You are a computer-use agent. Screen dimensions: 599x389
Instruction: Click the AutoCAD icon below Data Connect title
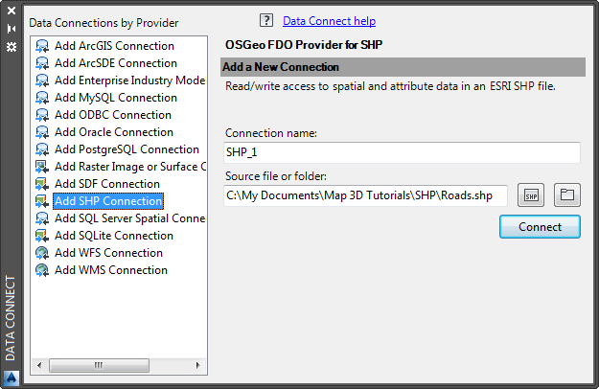11,376
